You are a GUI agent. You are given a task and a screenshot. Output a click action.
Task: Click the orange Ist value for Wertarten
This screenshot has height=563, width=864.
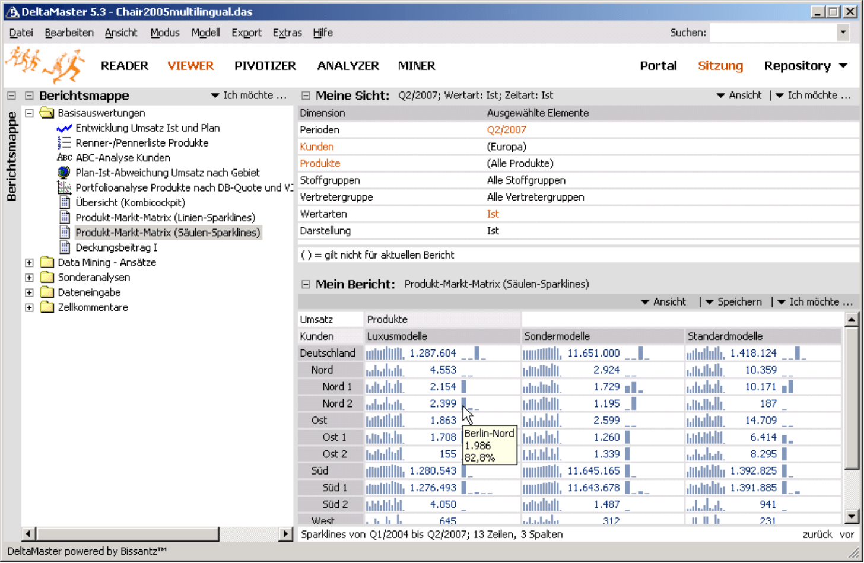[493, 214]
